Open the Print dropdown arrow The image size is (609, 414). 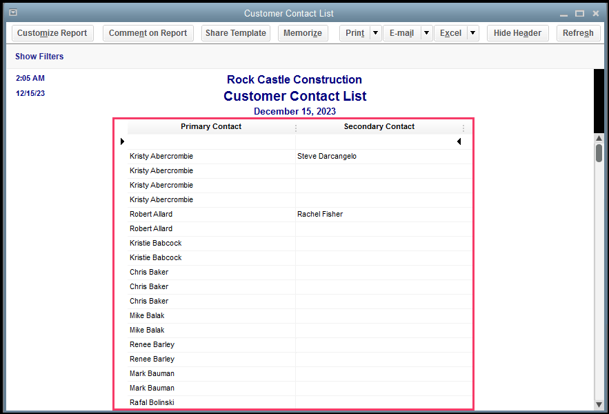point(376,32)
